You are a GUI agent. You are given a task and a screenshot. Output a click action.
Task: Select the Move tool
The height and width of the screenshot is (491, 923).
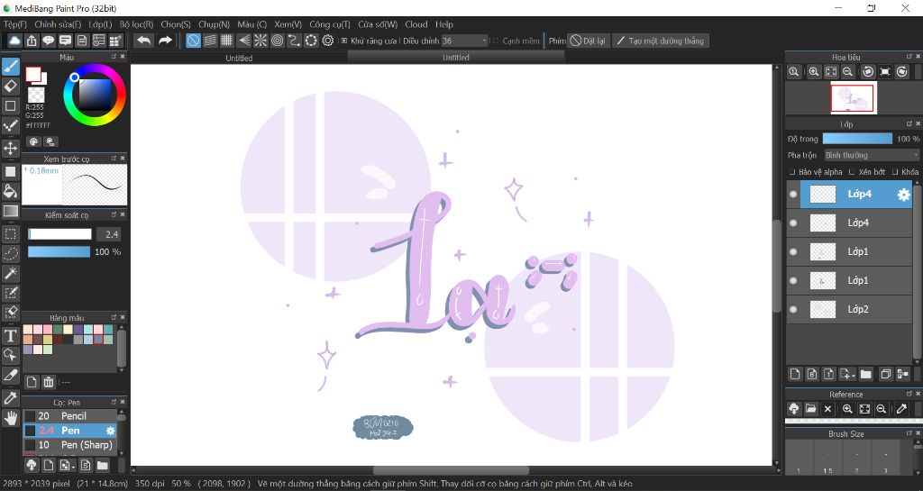click(11, 148)
